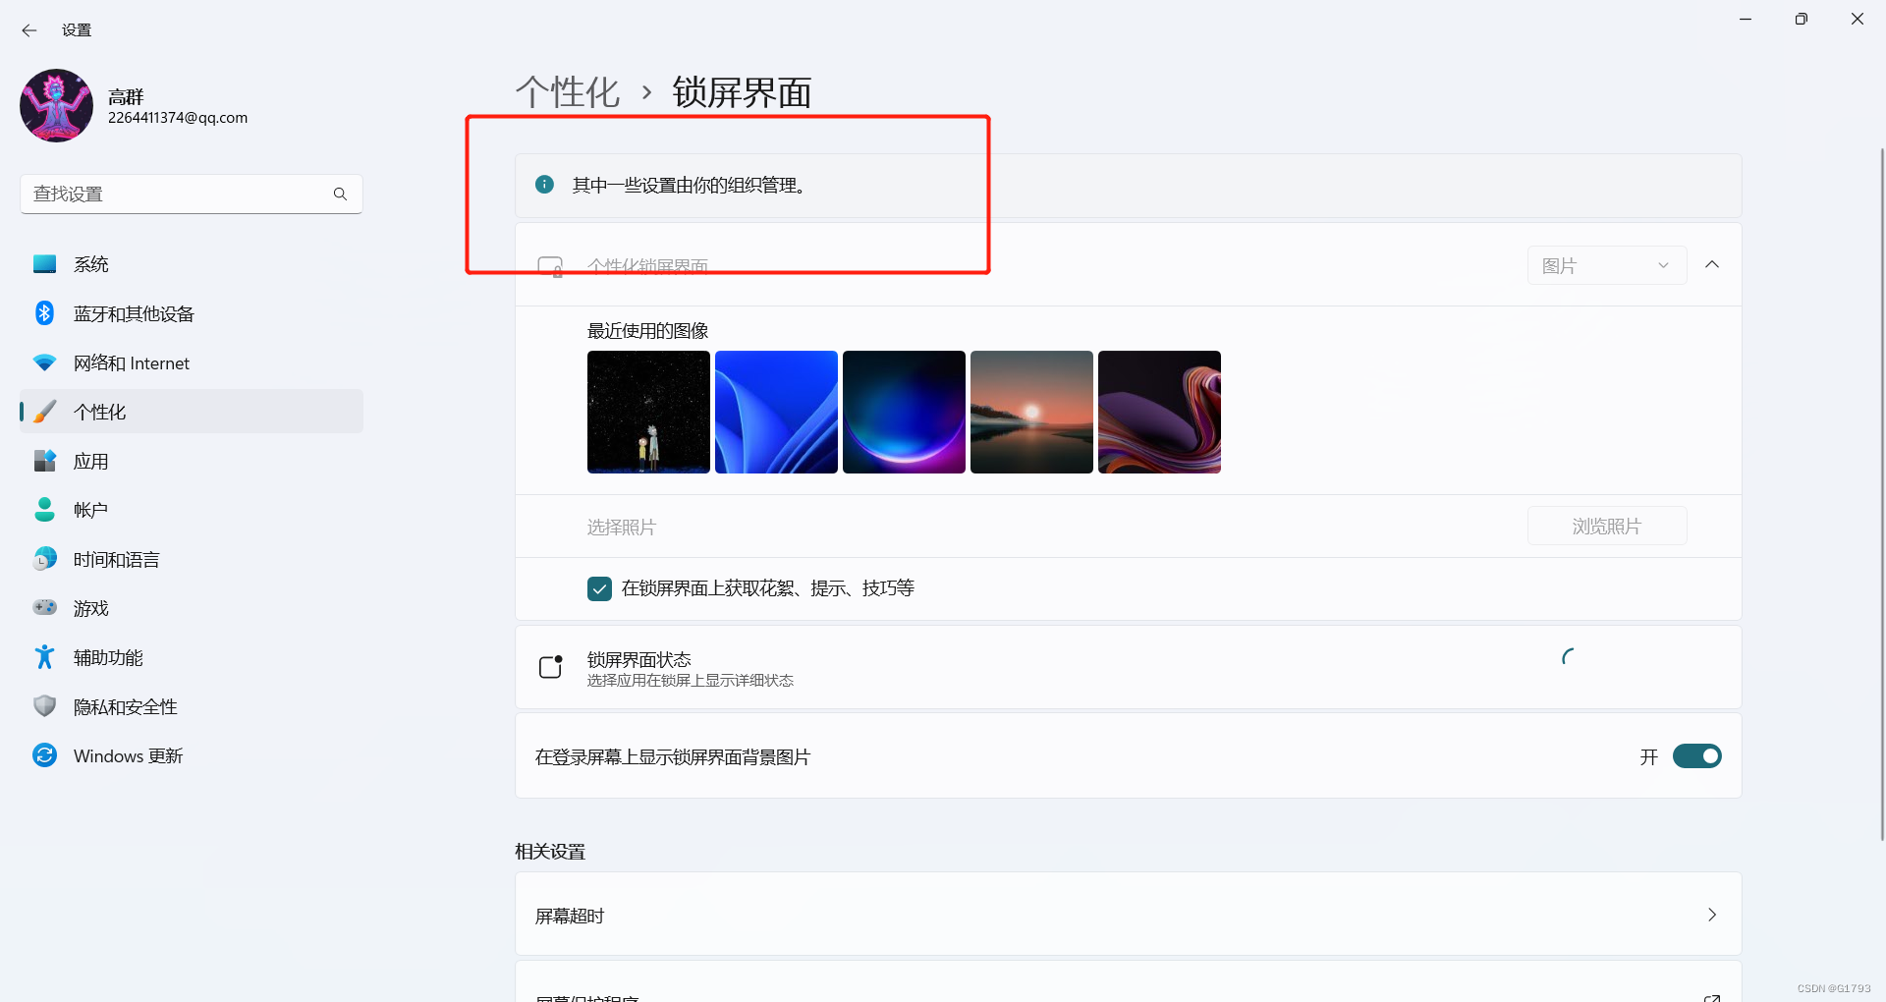Go to 隐私和安全性 settings
The height and width of the screenshot is (1002, 1886).
192,706
